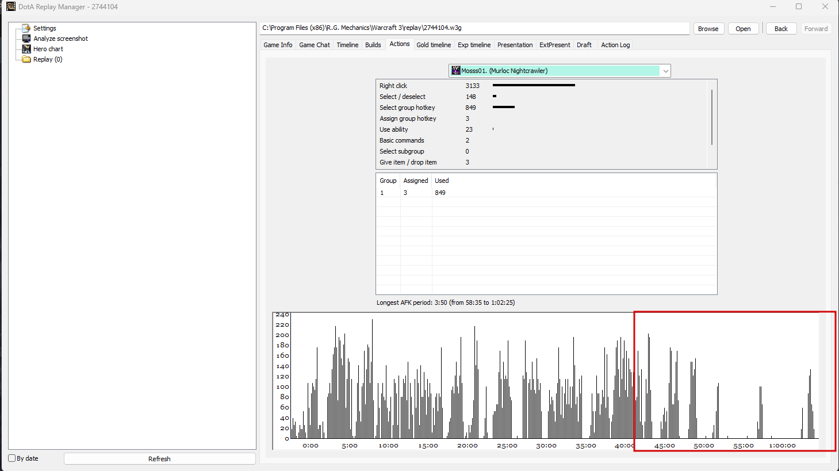Select the Replay (0) tree item
The height and width of the screenshot is (471, 839).
[48, 59]
